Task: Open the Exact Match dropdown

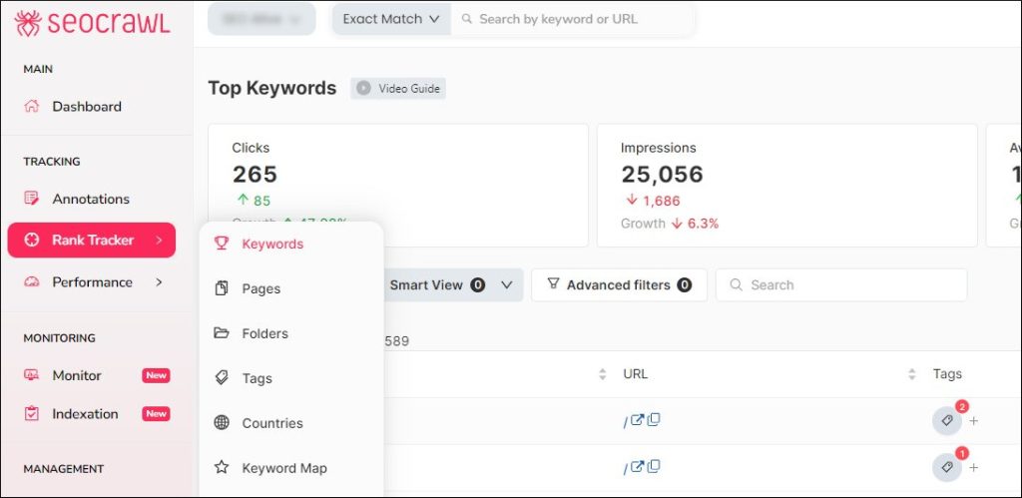Action: (x=391, y=19)
